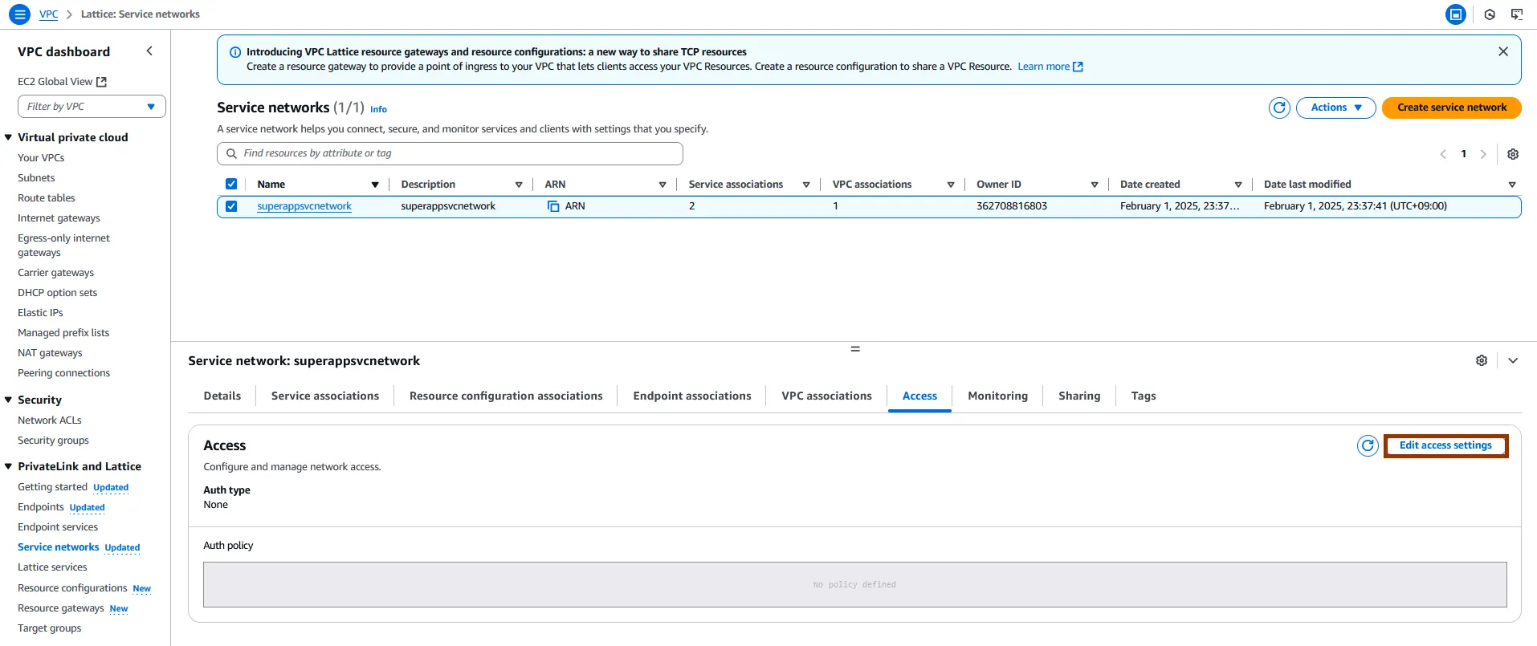Viewport: 1537px width, 646px height.
Task: Open split panel preferences gear
Action: 1482,361
